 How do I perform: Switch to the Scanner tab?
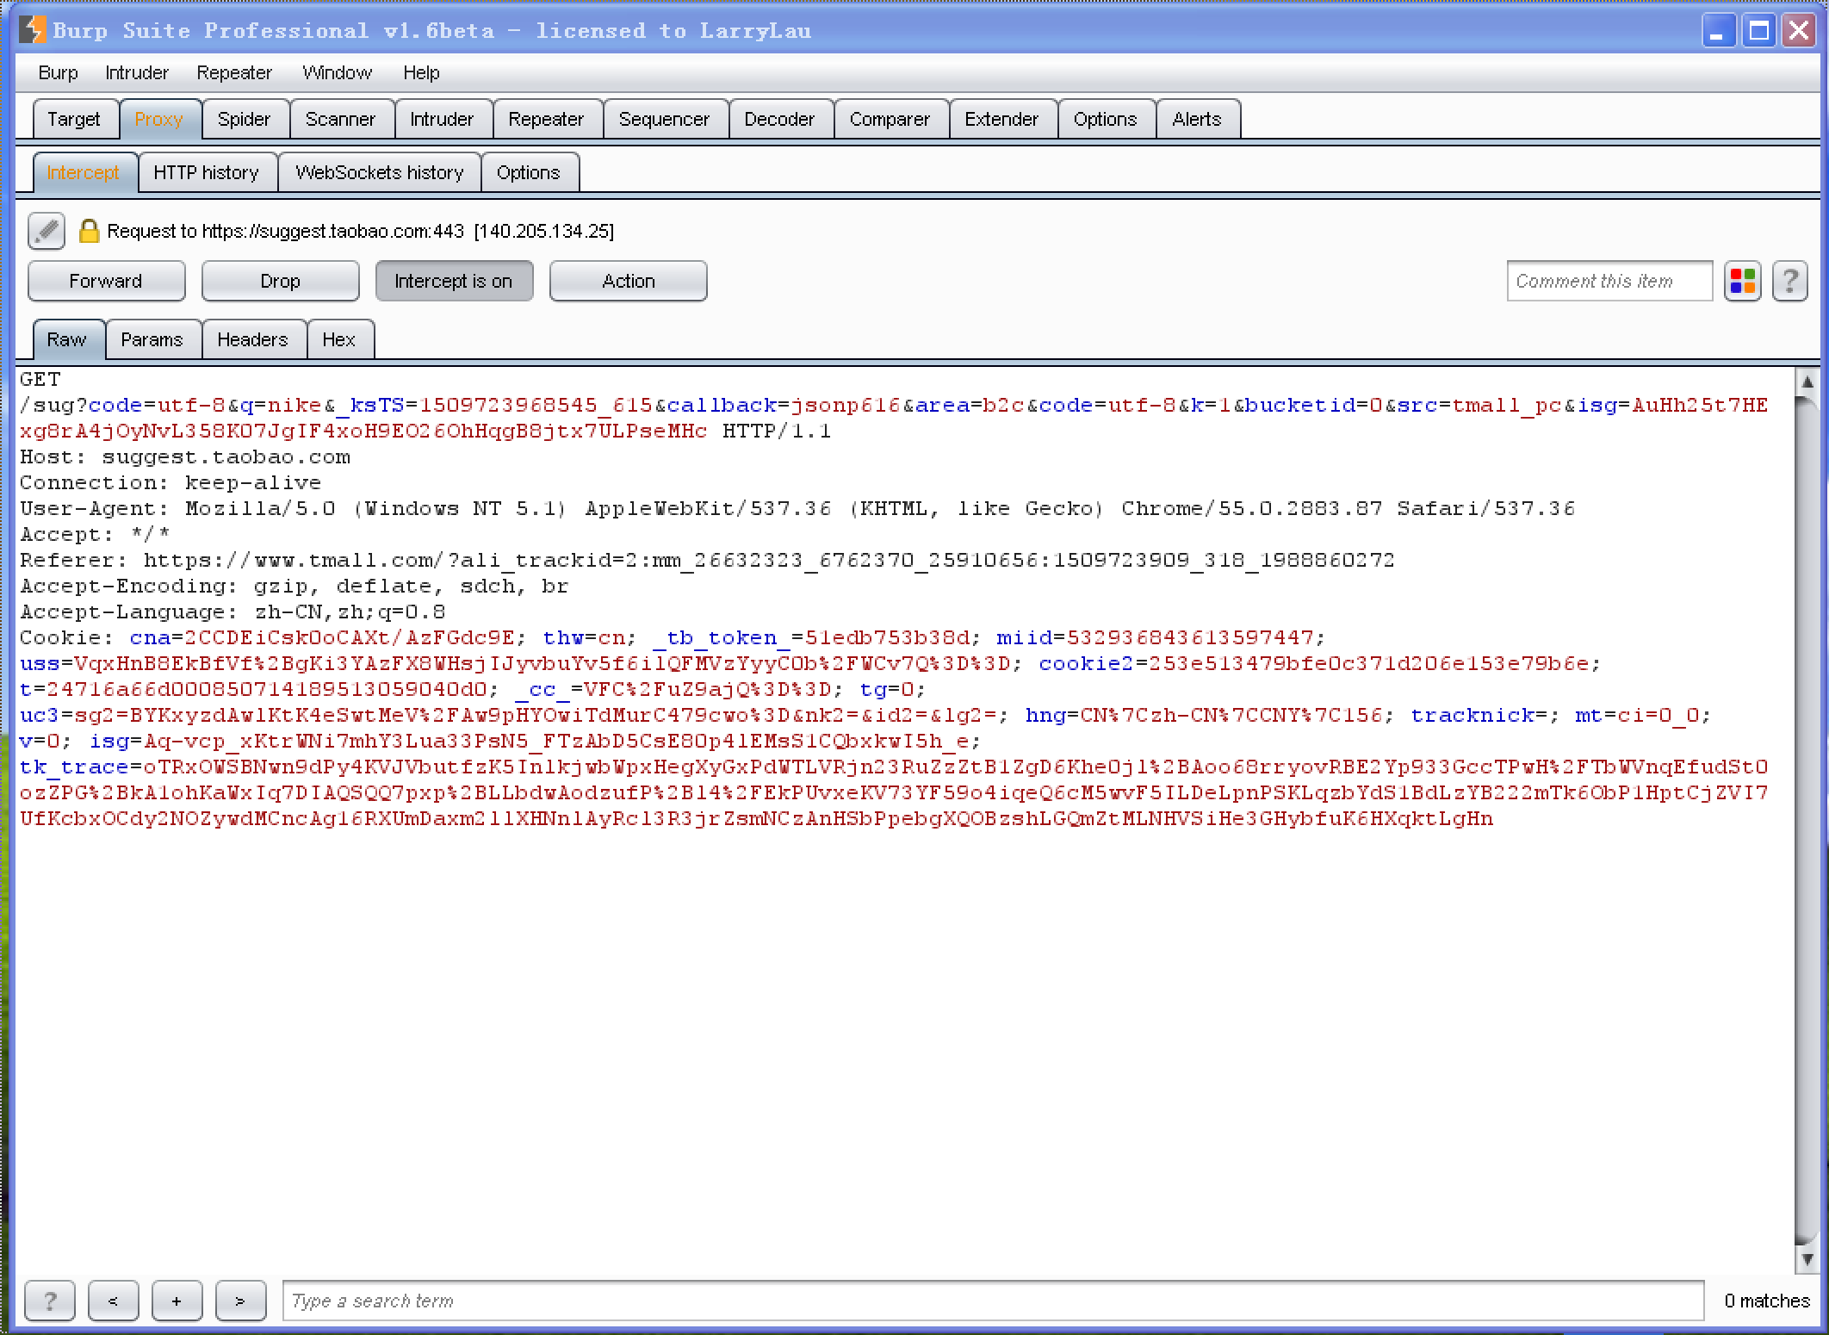pos(340,119)
